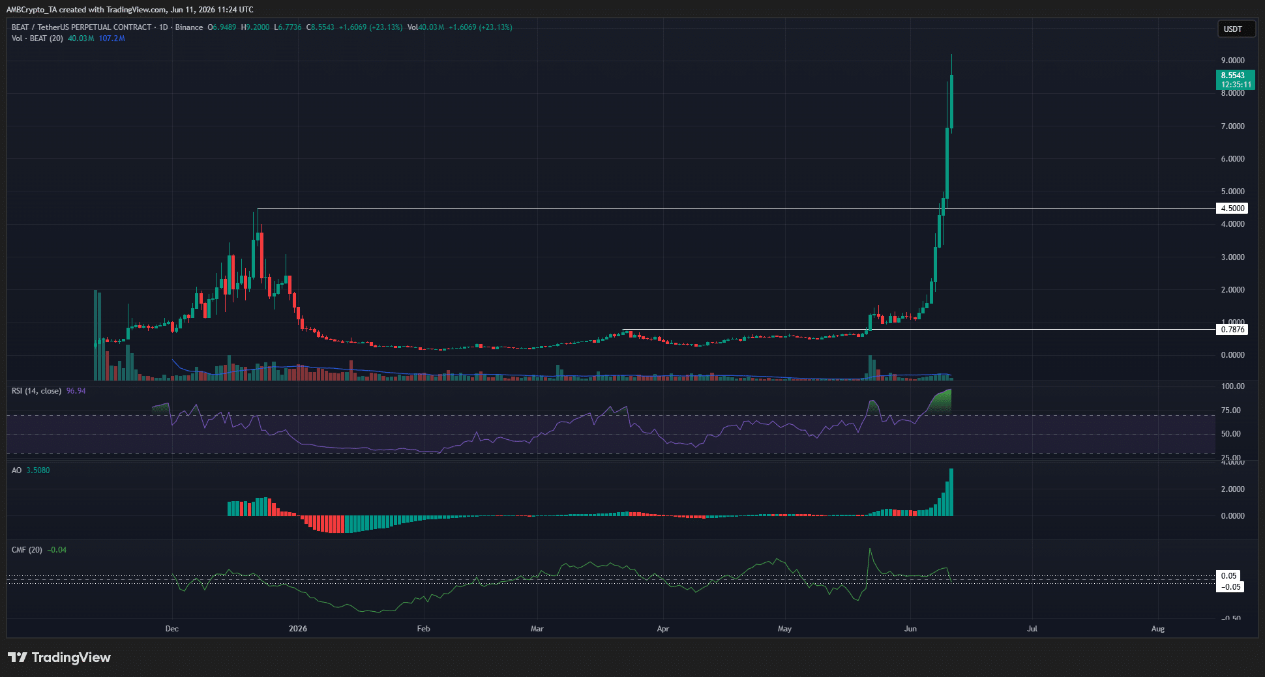This screenshot has height=677, width=1265.
Task: Select the white resistance line at 4.5000
Action: [x=737, y=209]
